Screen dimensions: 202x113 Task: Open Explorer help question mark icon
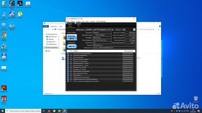pos(160,26)
